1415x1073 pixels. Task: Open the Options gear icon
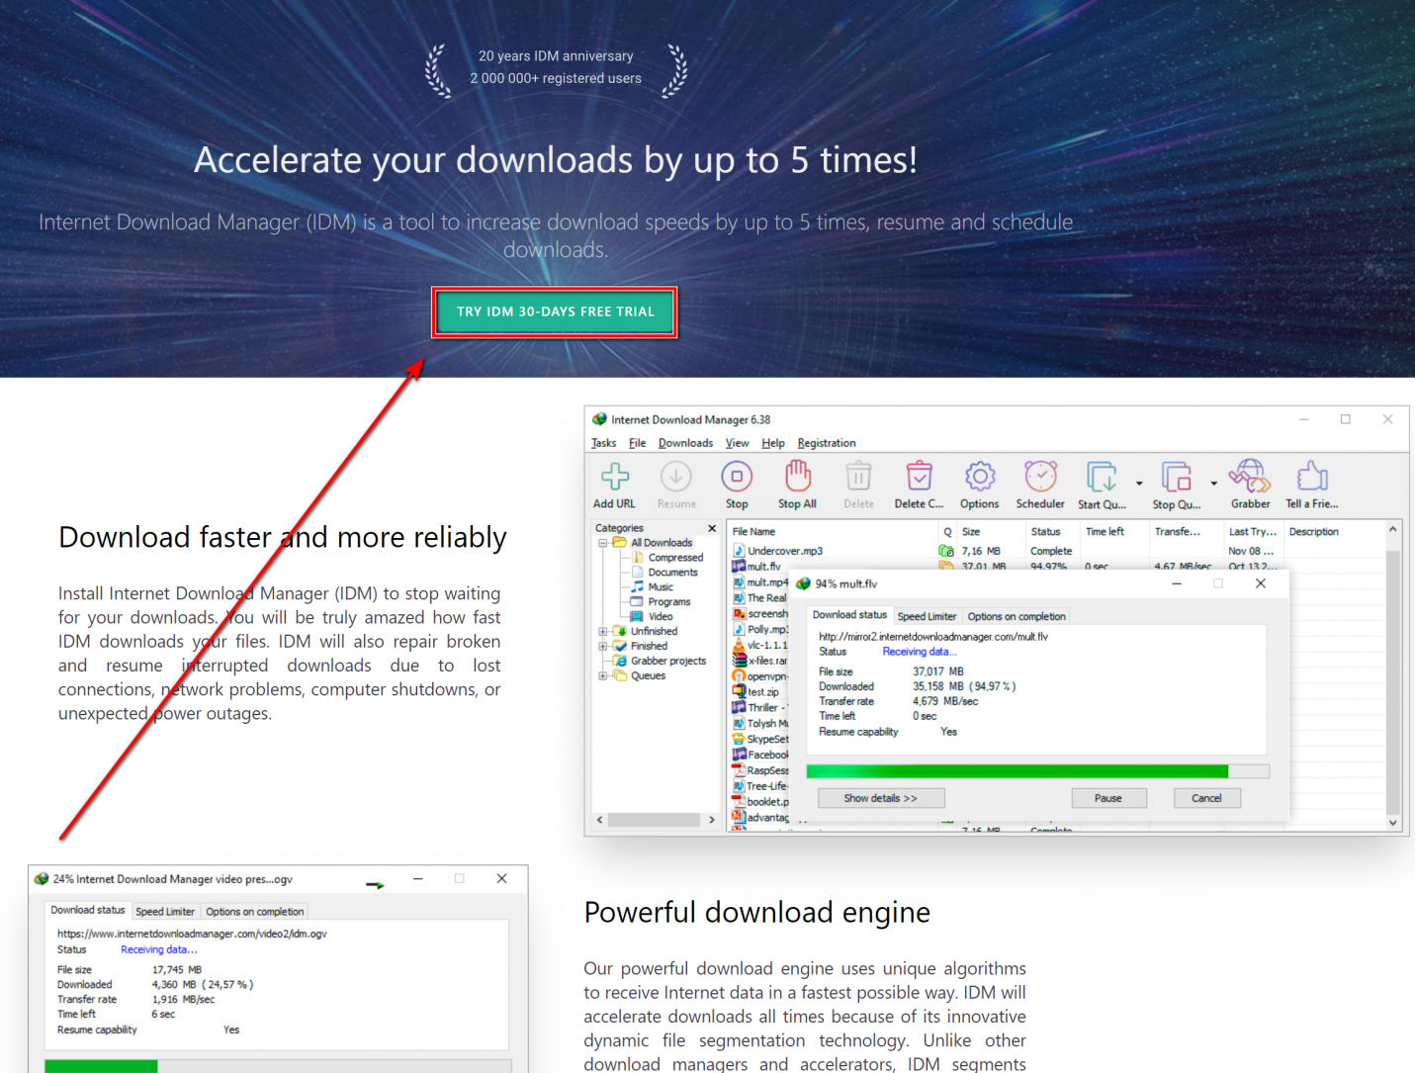point(980,477)
